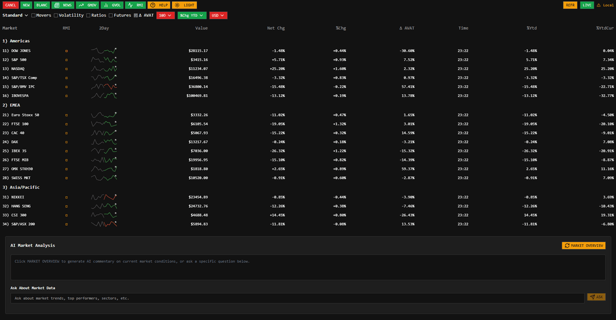Collapse the 1) Americas section

pyautogui.click(x=16, y=41)
